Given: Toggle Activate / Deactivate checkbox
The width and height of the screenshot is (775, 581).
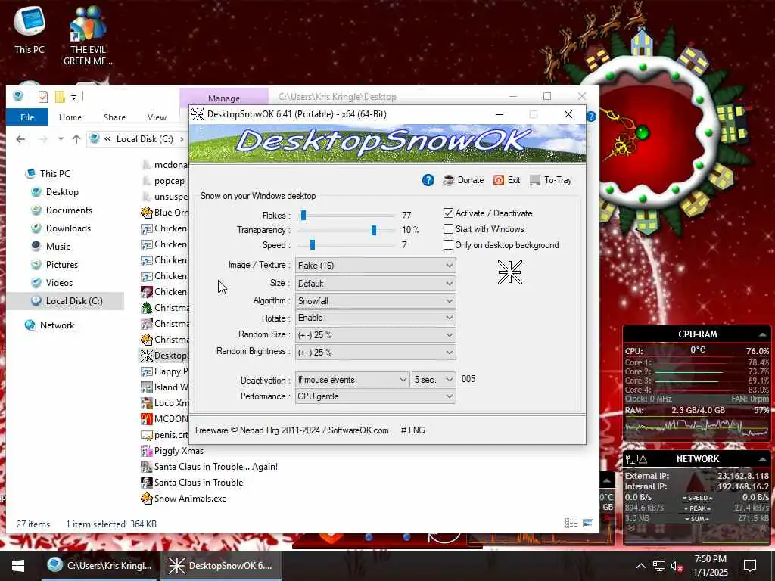Looking at the screenshot, I should pyautogui.click(x=448, y=213).
